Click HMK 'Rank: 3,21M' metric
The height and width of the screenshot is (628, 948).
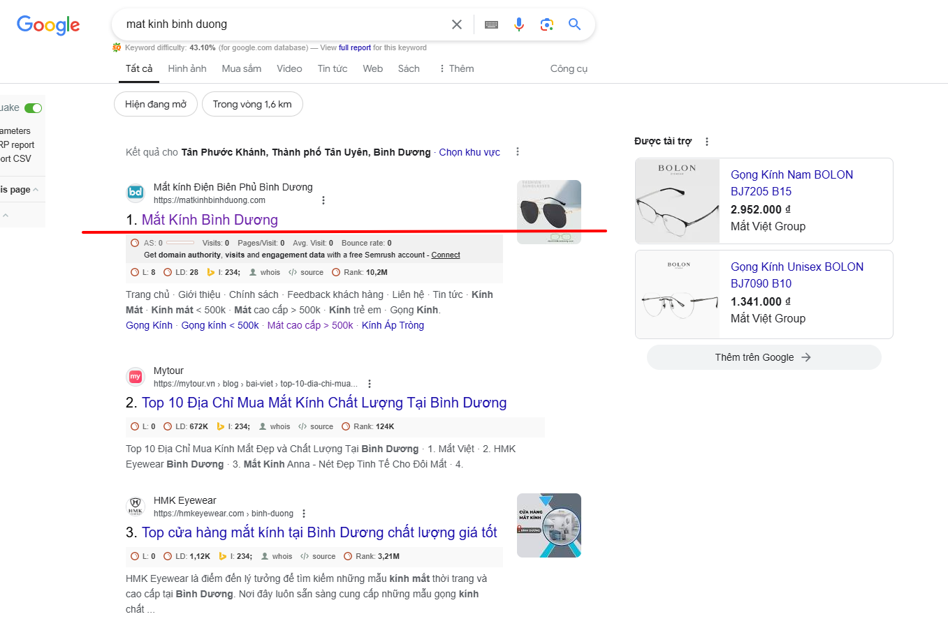click(372, 556)
